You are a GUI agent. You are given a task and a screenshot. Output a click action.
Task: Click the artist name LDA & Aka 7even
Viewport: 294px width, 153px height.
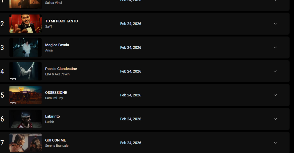pos(57,74)
